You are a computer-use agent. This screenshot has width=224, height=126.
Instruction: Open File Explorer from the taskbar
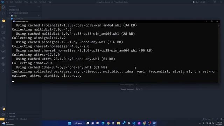(x=118, y=123)
